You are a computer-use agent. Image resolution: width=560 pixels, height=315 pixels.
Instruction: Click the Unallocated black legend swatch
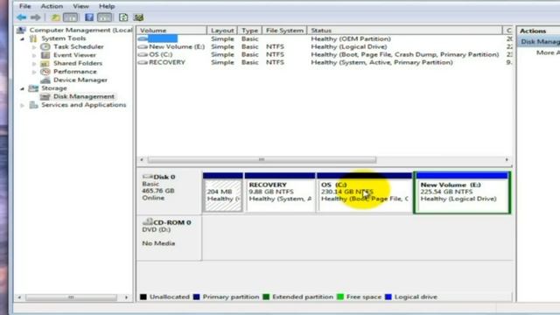143,297
